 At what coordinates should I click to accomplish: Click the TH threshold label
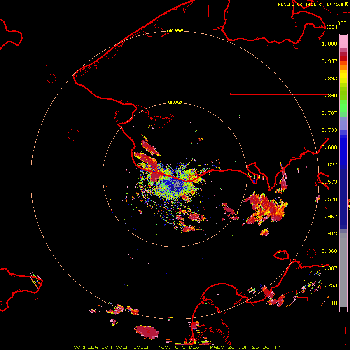(334, 303)
